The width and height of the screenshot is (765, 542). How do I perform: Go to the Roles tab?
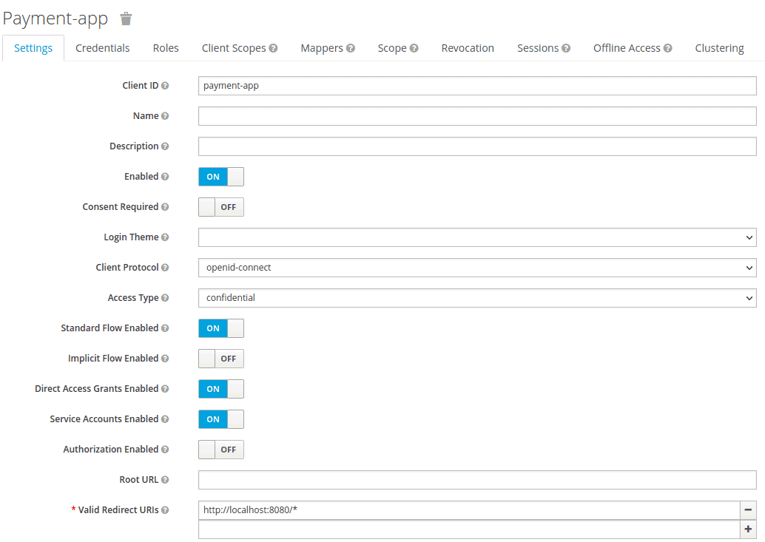click(166, 48)
